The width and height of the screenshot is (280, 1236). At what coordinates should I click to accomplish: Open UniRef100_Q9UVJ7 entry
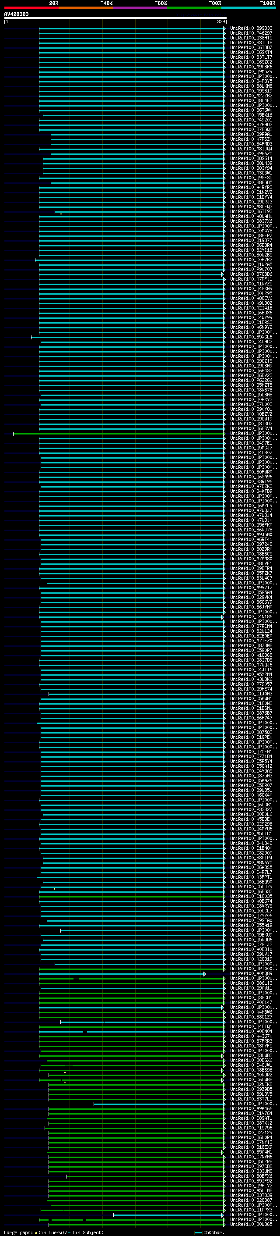click(251, 954)
